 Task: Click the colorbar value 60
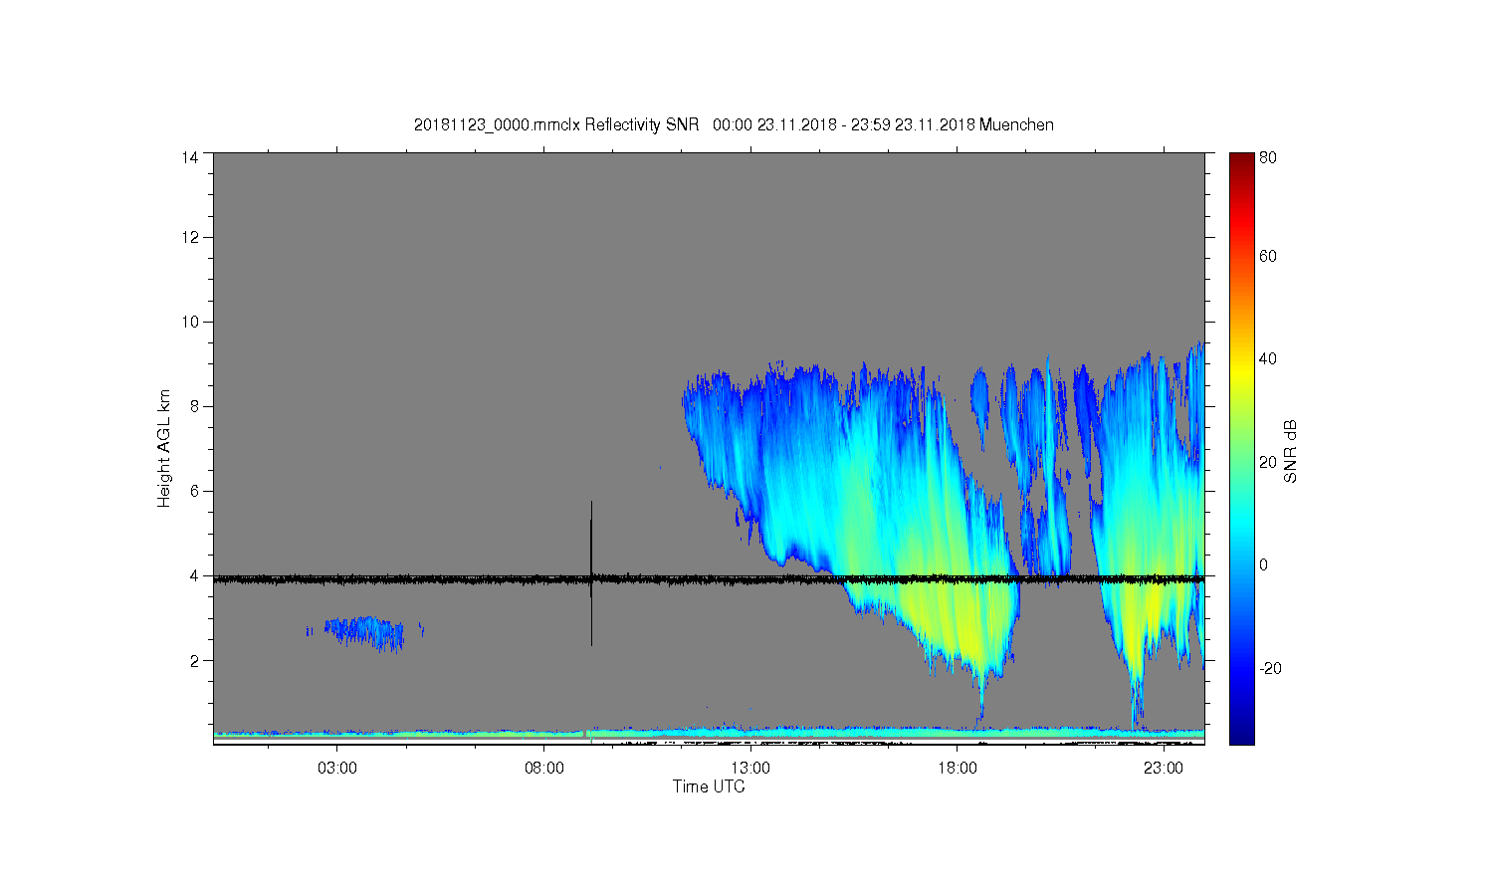(1268, 256)
